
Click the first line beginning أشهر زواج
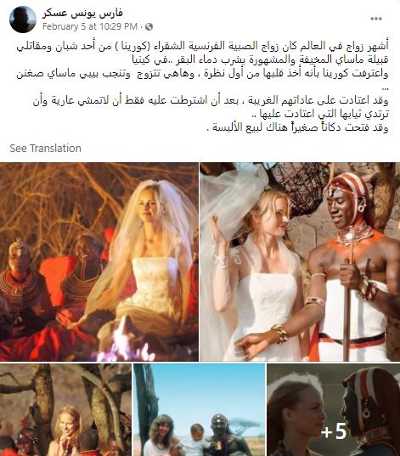(x=202, y=46)
